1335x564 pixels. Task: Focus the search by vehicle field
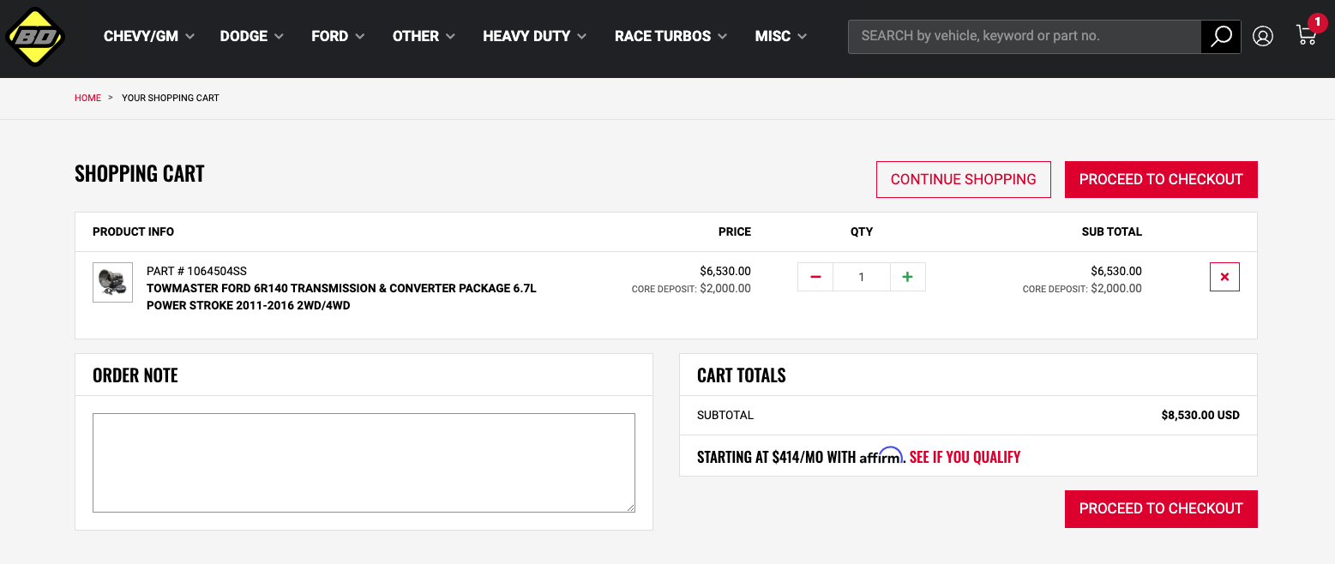point(1024,36)
